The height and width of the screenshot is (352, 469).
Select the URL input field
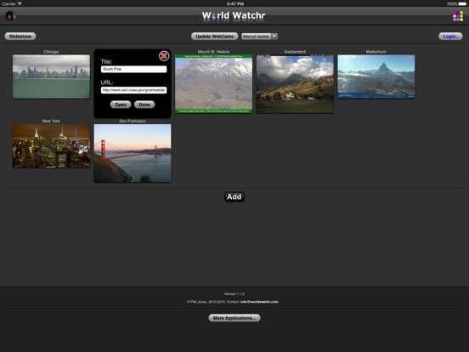133,90
